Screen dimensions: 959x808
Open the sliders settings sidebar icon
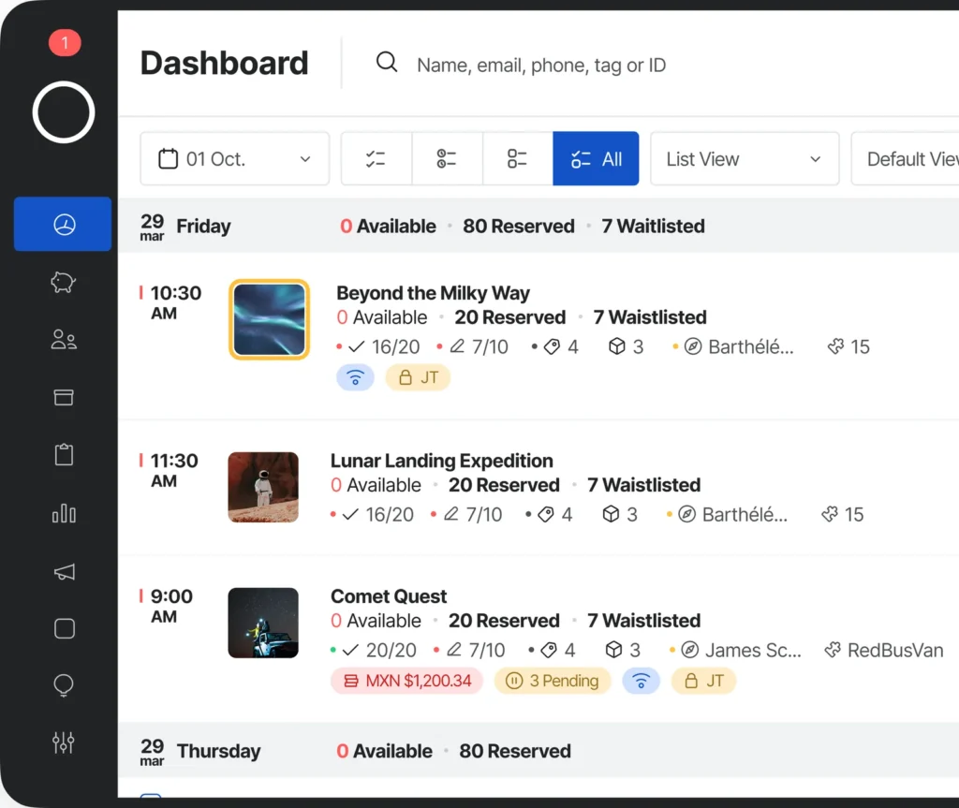click(64, 742)
